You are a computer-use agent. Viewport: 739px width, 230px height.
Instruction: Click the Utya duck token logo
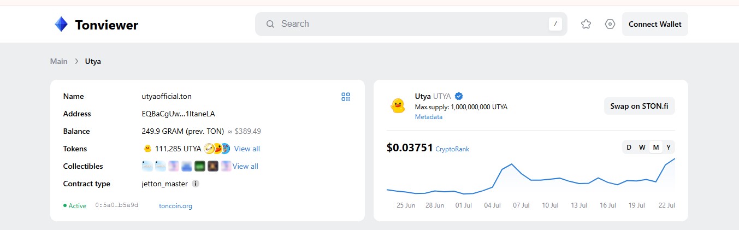click(x=398, y=105)
